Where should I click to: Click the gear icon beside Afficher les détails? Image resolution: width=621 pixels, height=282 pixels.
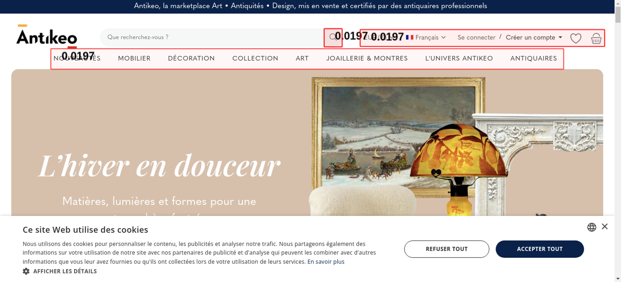(x=26, y=271)
